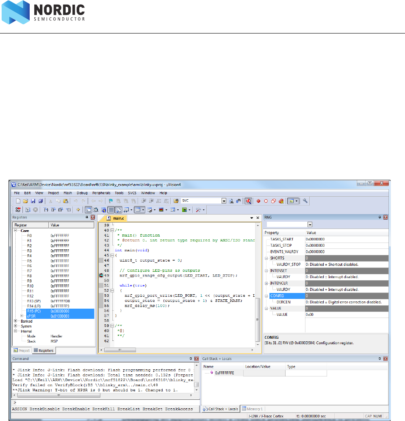Open the Memory windows dropdown arrow

(x=143, y=210)
